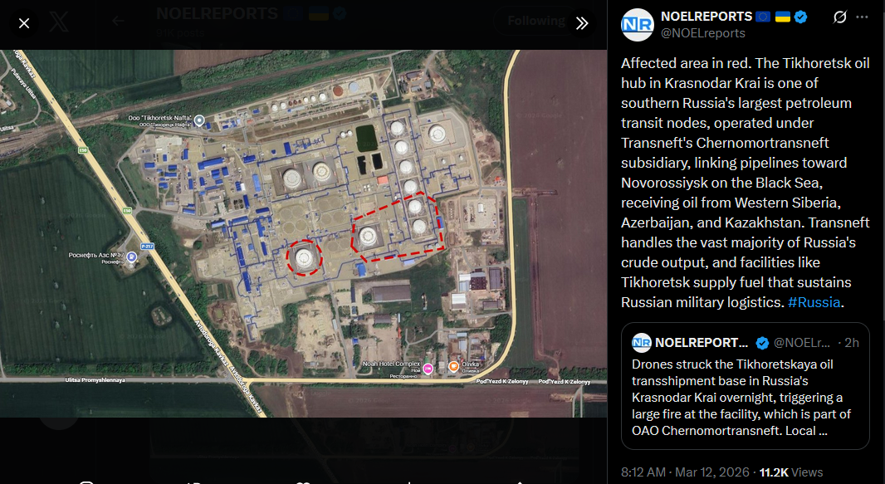Screen dimensions: 885x484
Task: Open the three-dot More options menu
Action: (x=862, y=17)
